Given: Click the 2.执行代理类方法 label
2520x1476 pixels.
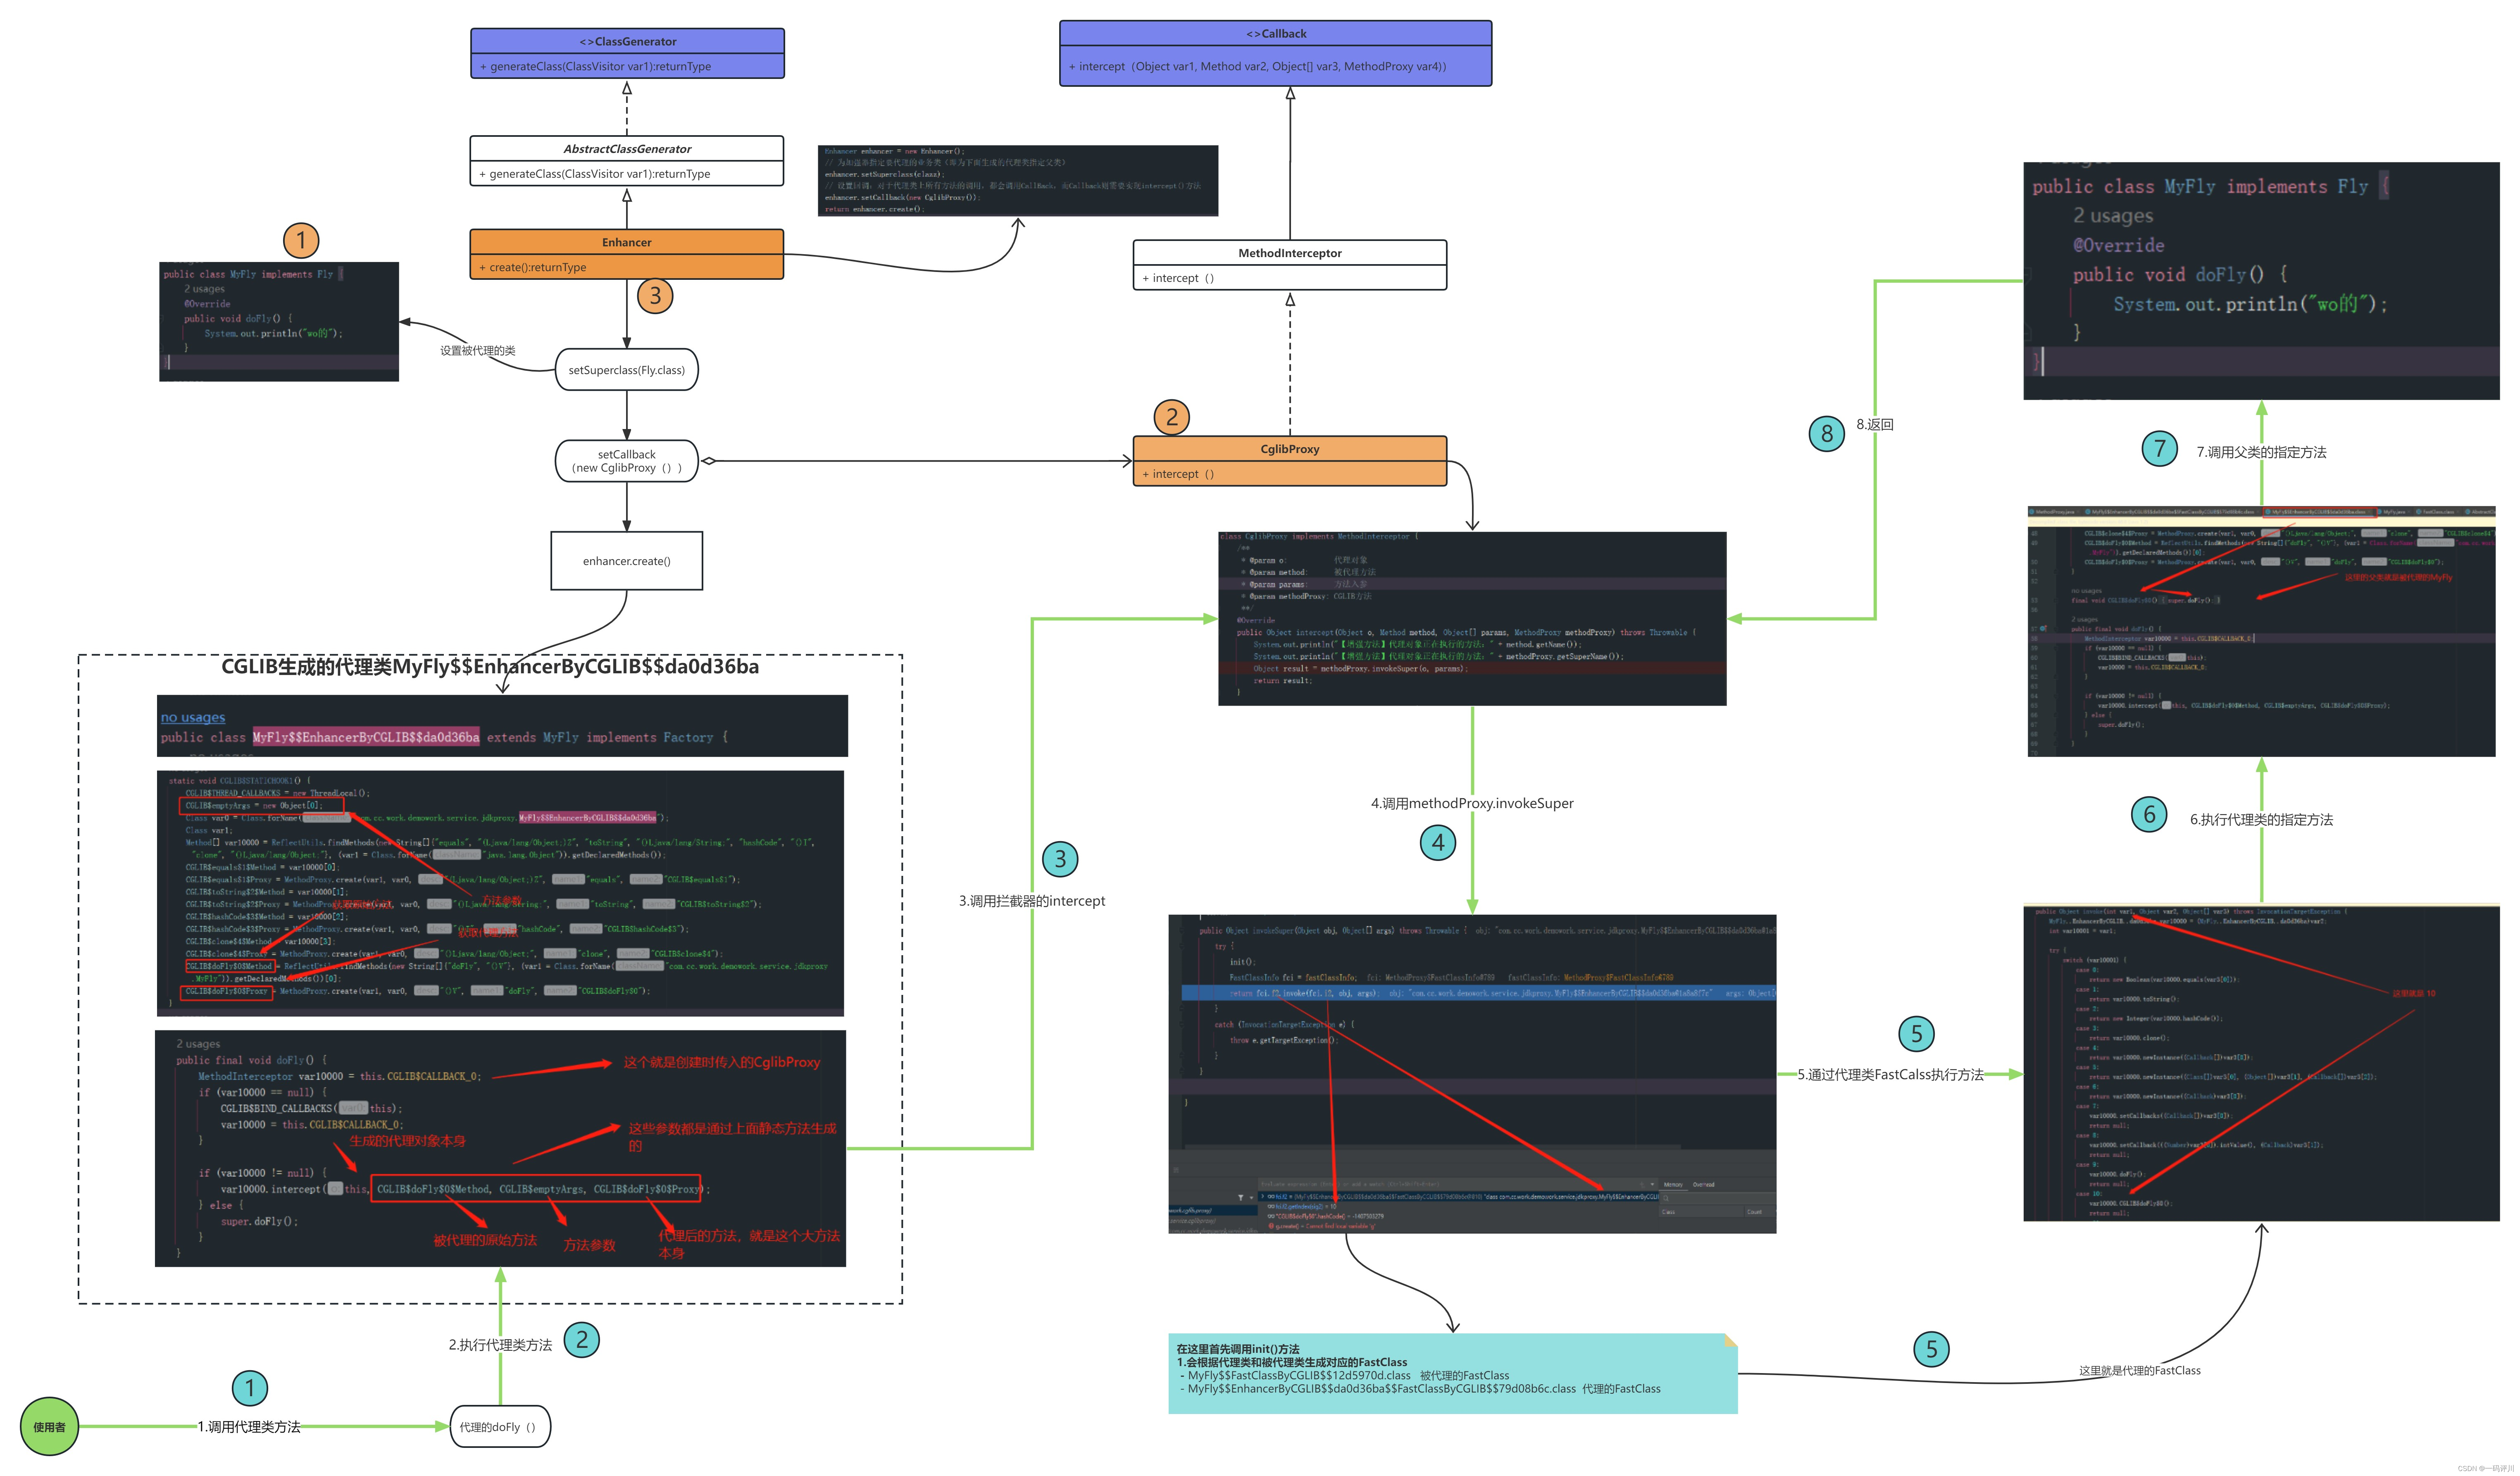Looking at the screenshot, I should click(x=500, y=1345).
